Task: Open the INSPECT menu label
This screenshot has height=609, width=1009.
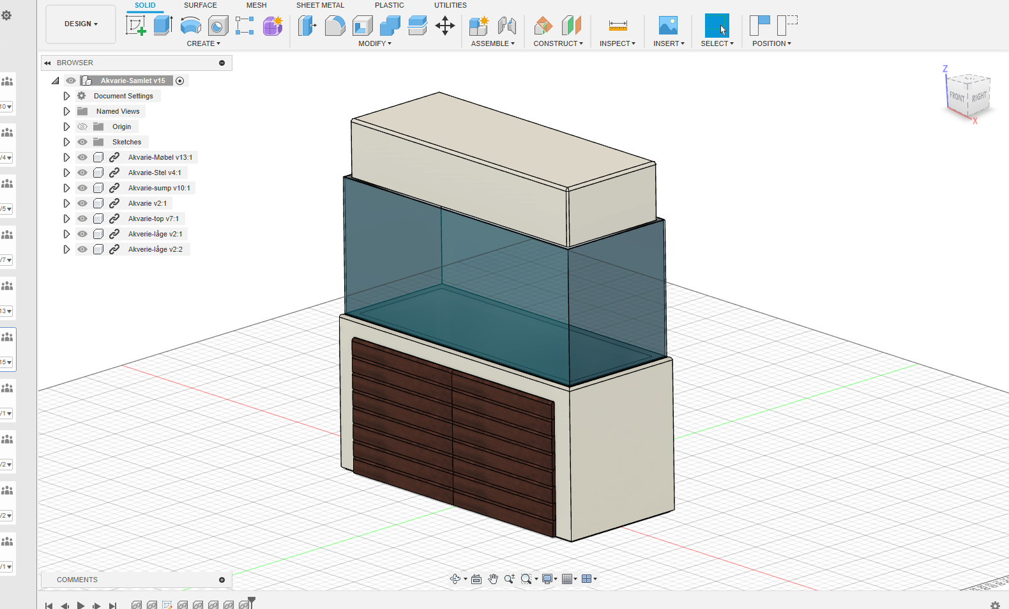Action: 617,43
